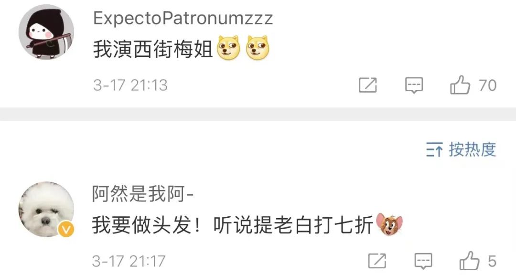The width and height of the screenshot is (516, 275).
Task: Tap the orange V verification badge
Action: pyautogui.click(x=66, y=229)
